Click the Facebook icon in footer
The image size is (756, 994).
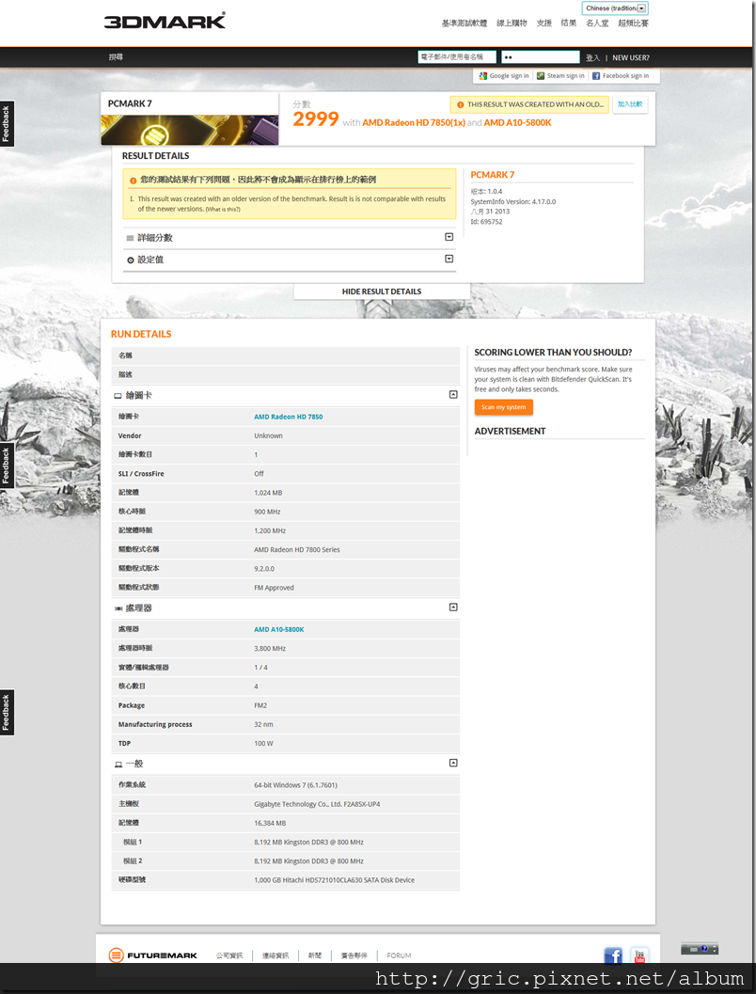pos(613,955)
